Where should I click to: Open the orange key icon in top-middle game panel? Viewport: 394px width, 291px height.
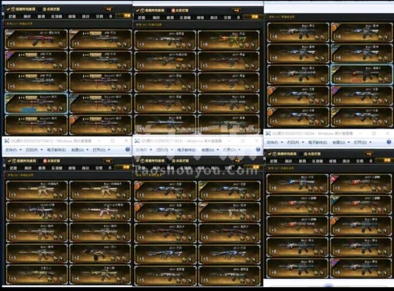click(236, 10)
